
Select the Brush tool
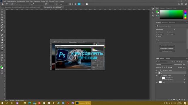tap(2, 30)
